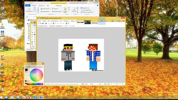This screenshot has height=100, width=178.
Task: Select the Text tool
Action: click(x=32, y=44)
